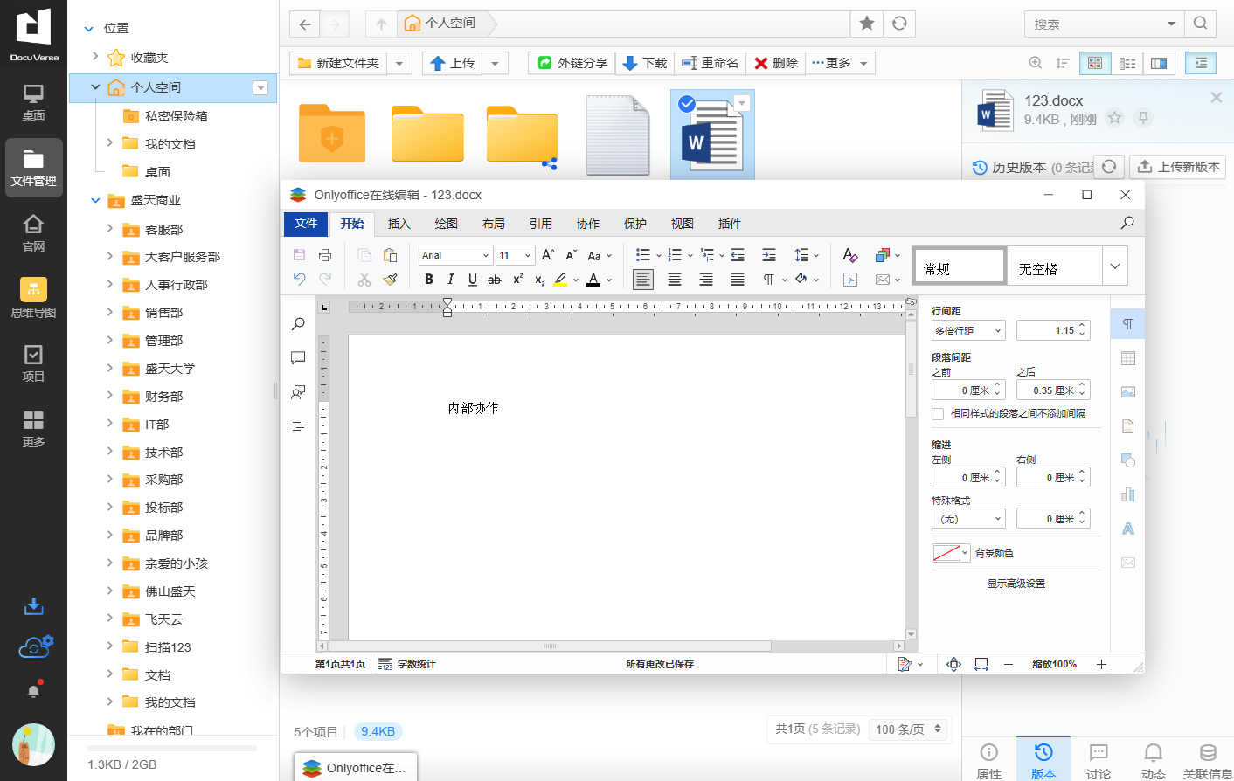Open the table settings in right sidebar
The width and height of the screenshot is (1234, 781).
1128,358
